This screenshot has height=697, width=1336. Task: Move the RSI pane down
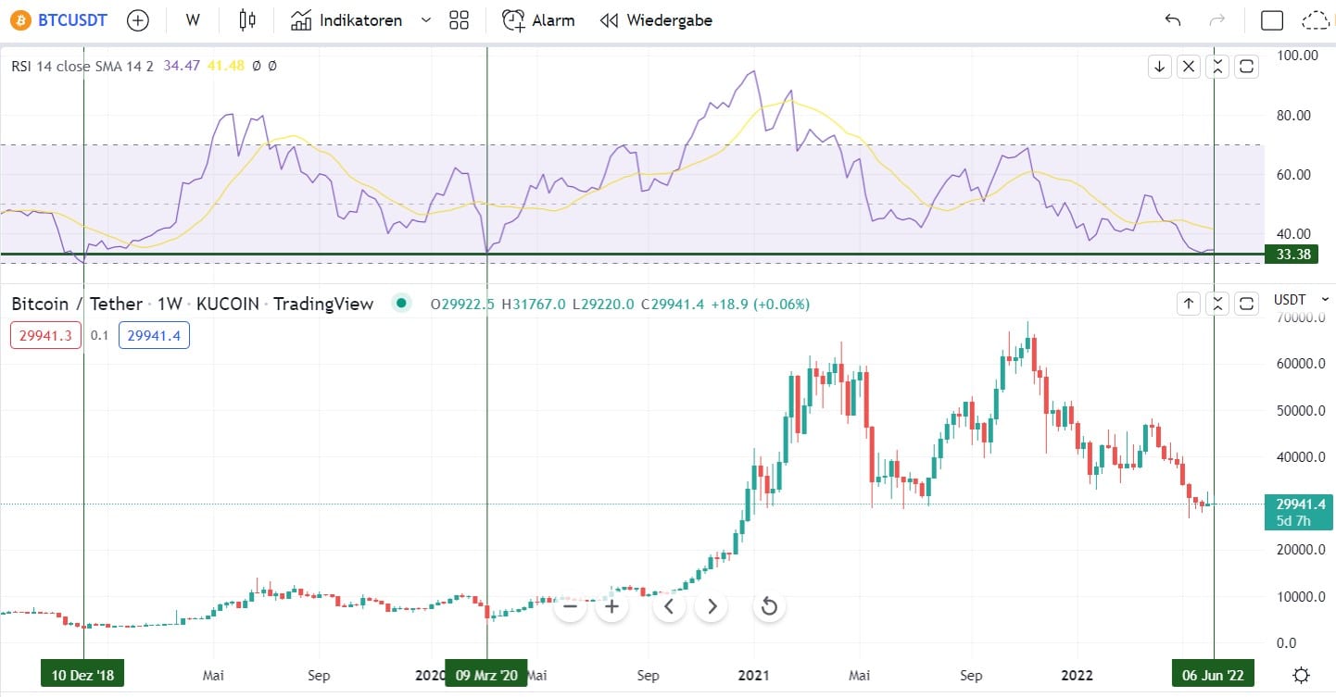(x=1160, y=66)
